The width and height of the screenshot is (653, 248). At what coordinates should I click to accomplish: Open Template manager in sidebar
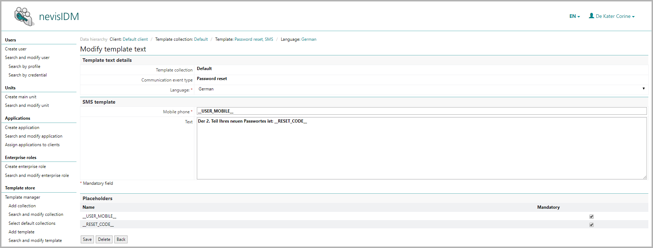click(x=23, y=197)
